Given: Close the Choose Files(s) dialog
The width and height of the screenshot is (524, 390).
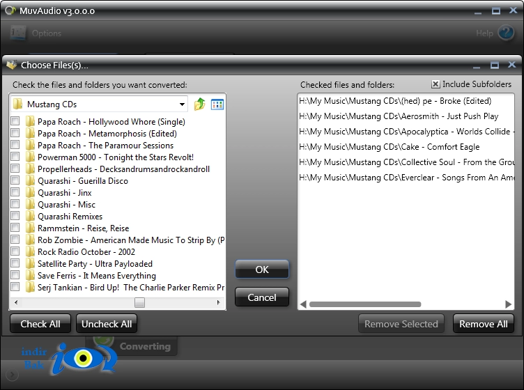Looking at the screenshot, I should click(x=511, y=65).
